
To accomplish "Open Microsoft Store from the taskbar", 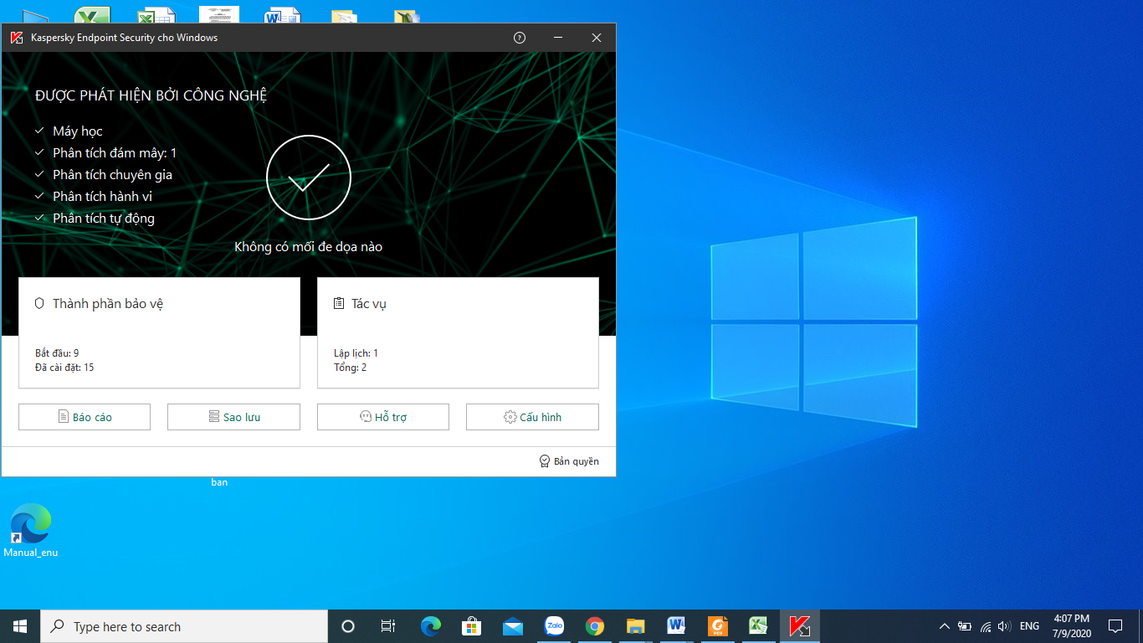I will (x=472, y=626).
